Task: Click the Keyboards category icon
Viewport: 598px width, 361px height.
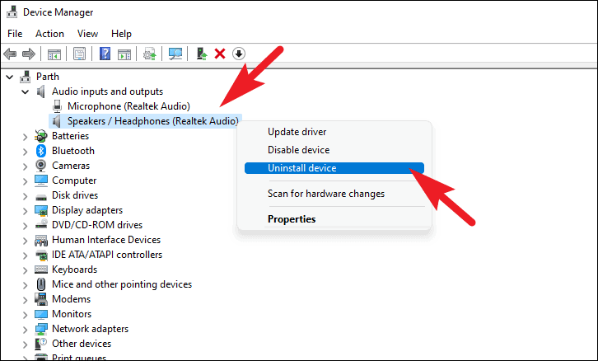Action: click(x=41, y=270)
